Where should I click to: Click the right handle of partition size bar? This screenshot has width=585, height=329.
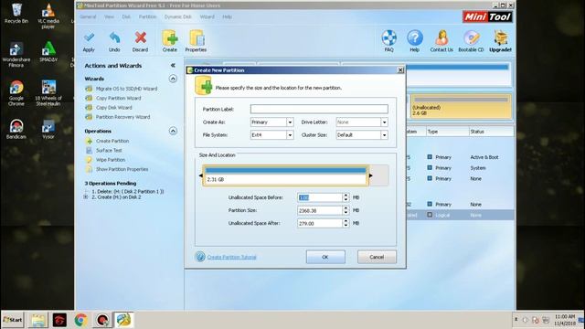(x=371, y=175)
